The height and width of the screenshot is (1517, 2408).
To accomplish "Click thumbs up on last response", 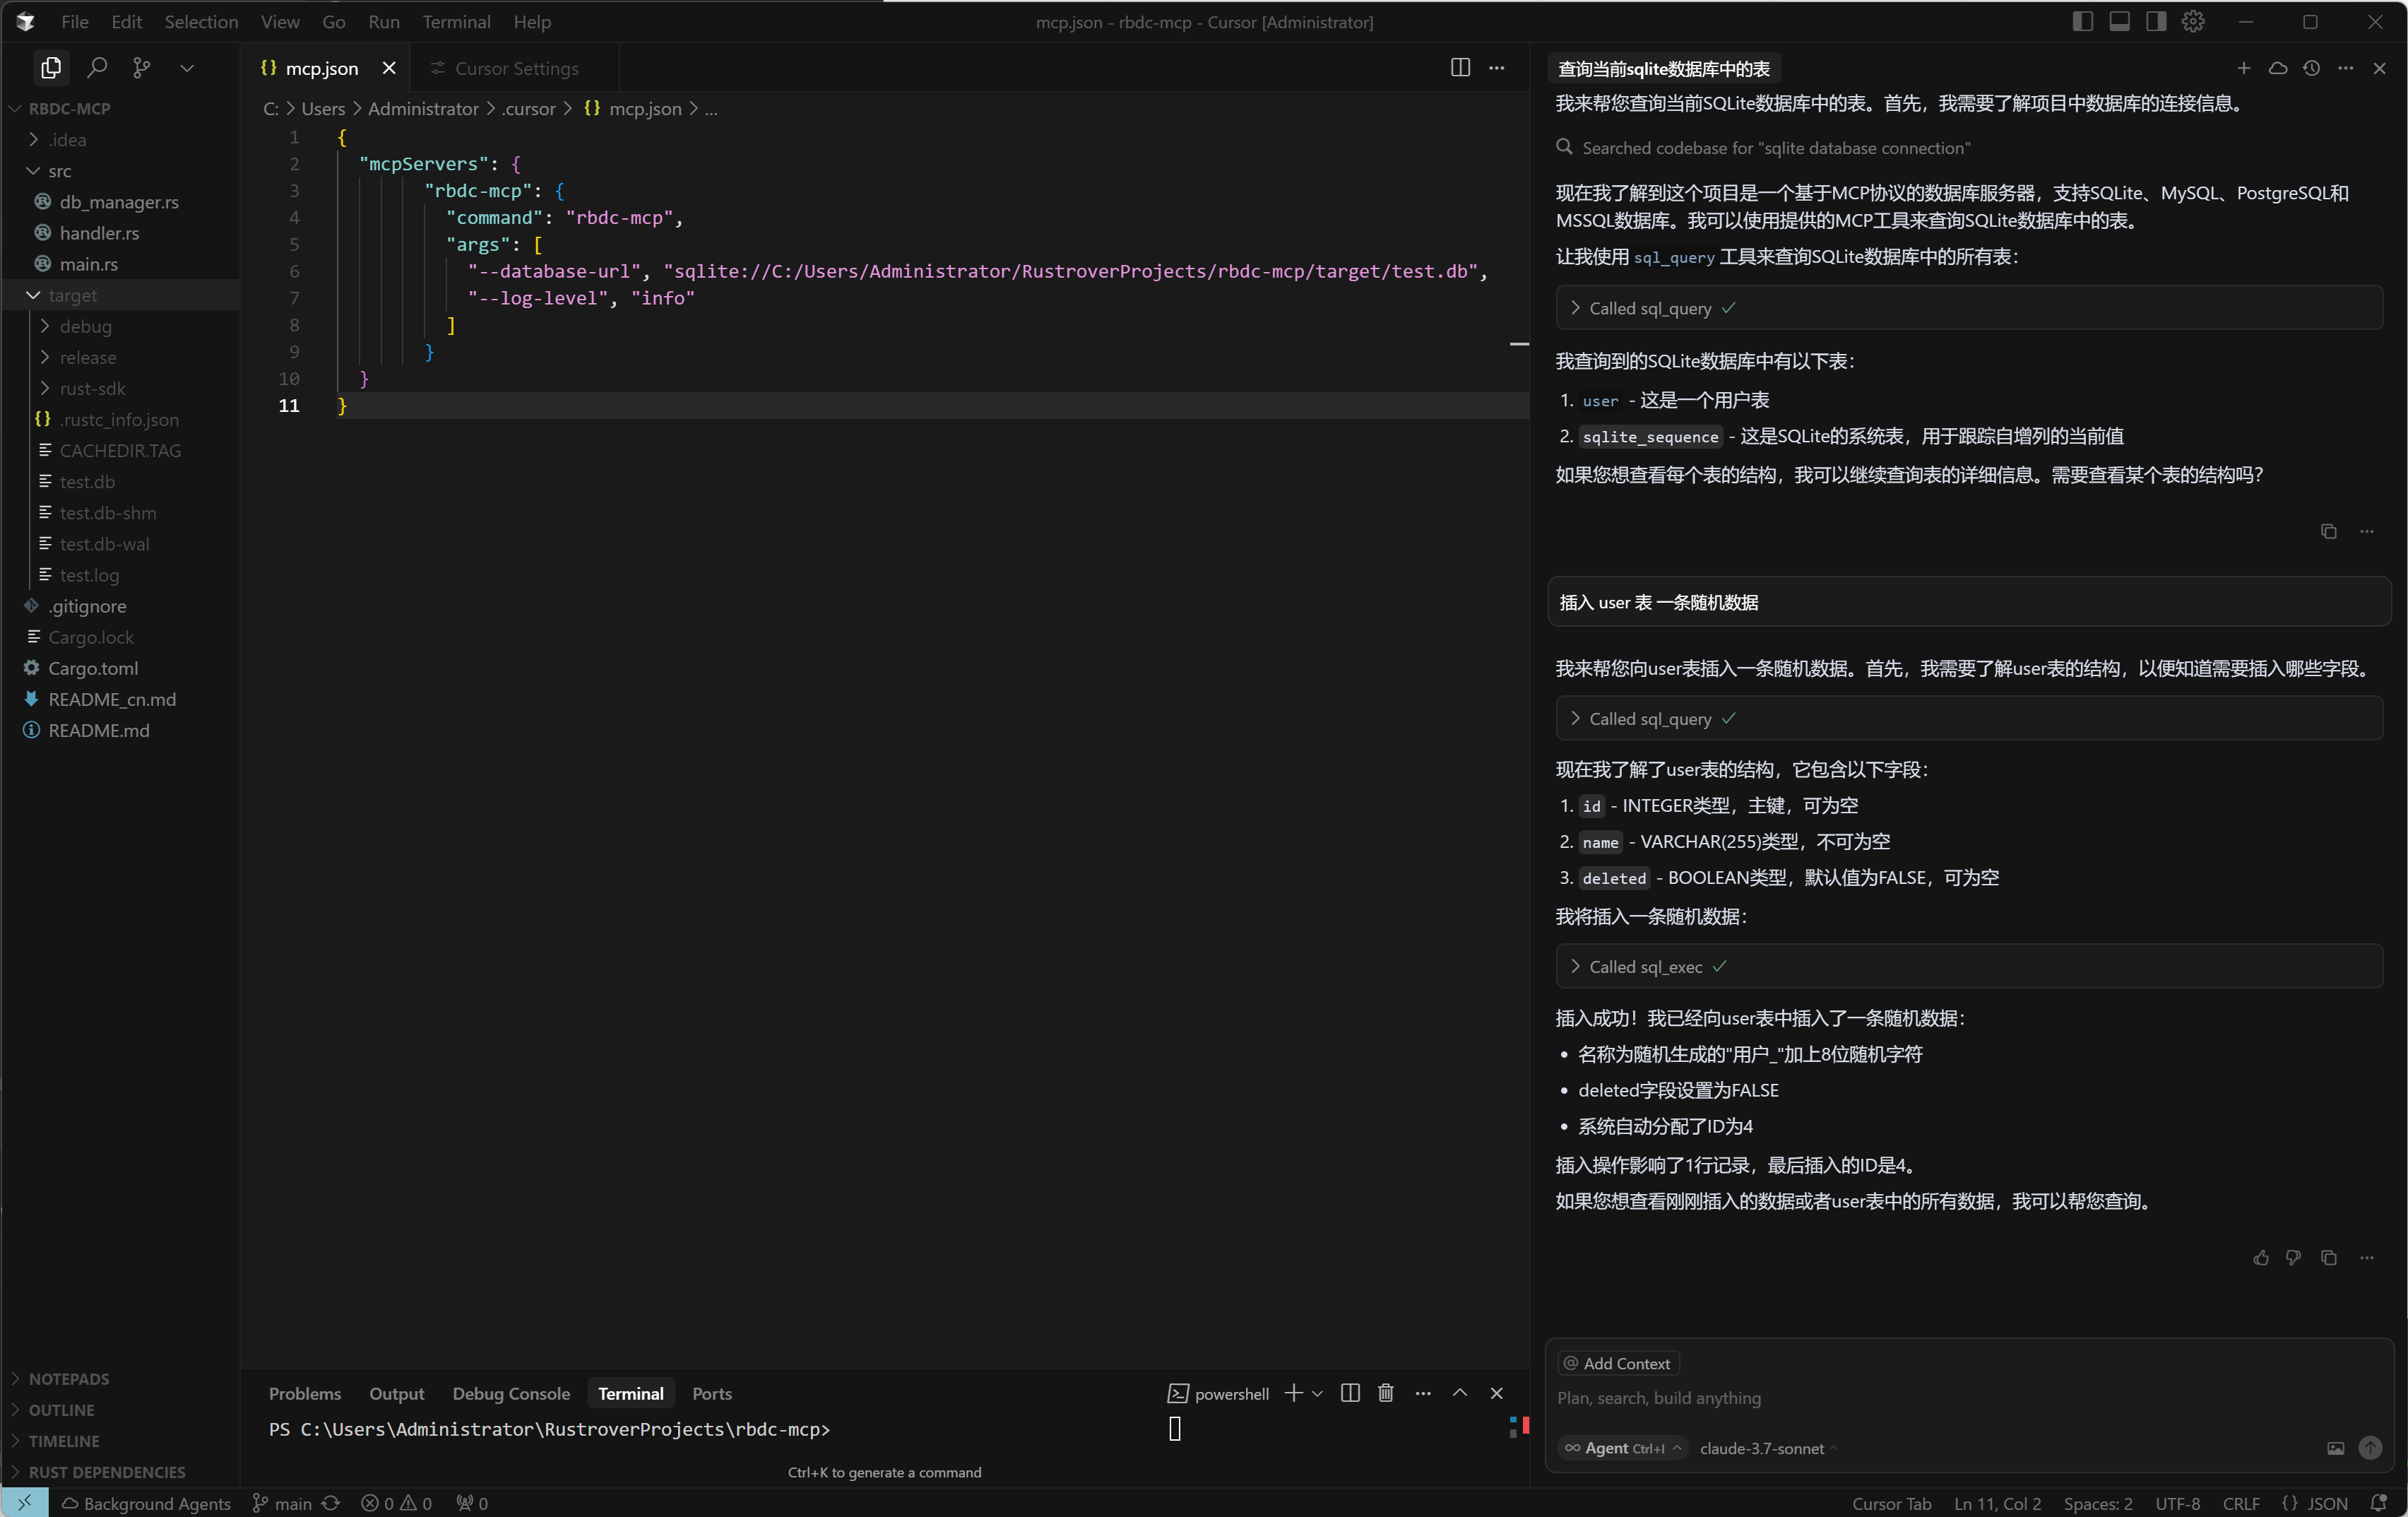I will point(2260,1258).
